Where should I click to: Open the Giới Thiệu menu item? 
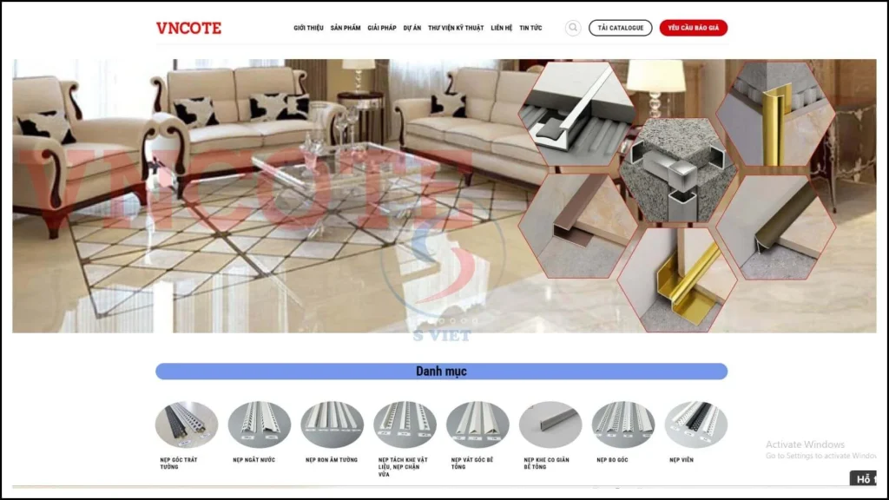point(308,28)
